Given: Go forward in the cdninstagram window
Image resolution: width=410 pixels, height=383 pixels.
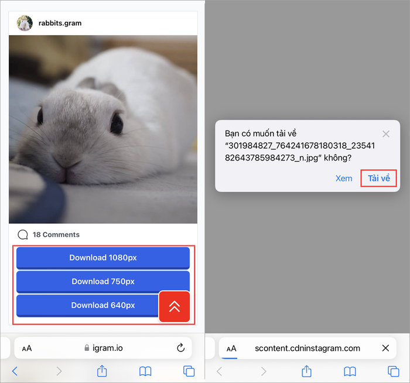Looking at the screenshot, I should click(264, 371).
